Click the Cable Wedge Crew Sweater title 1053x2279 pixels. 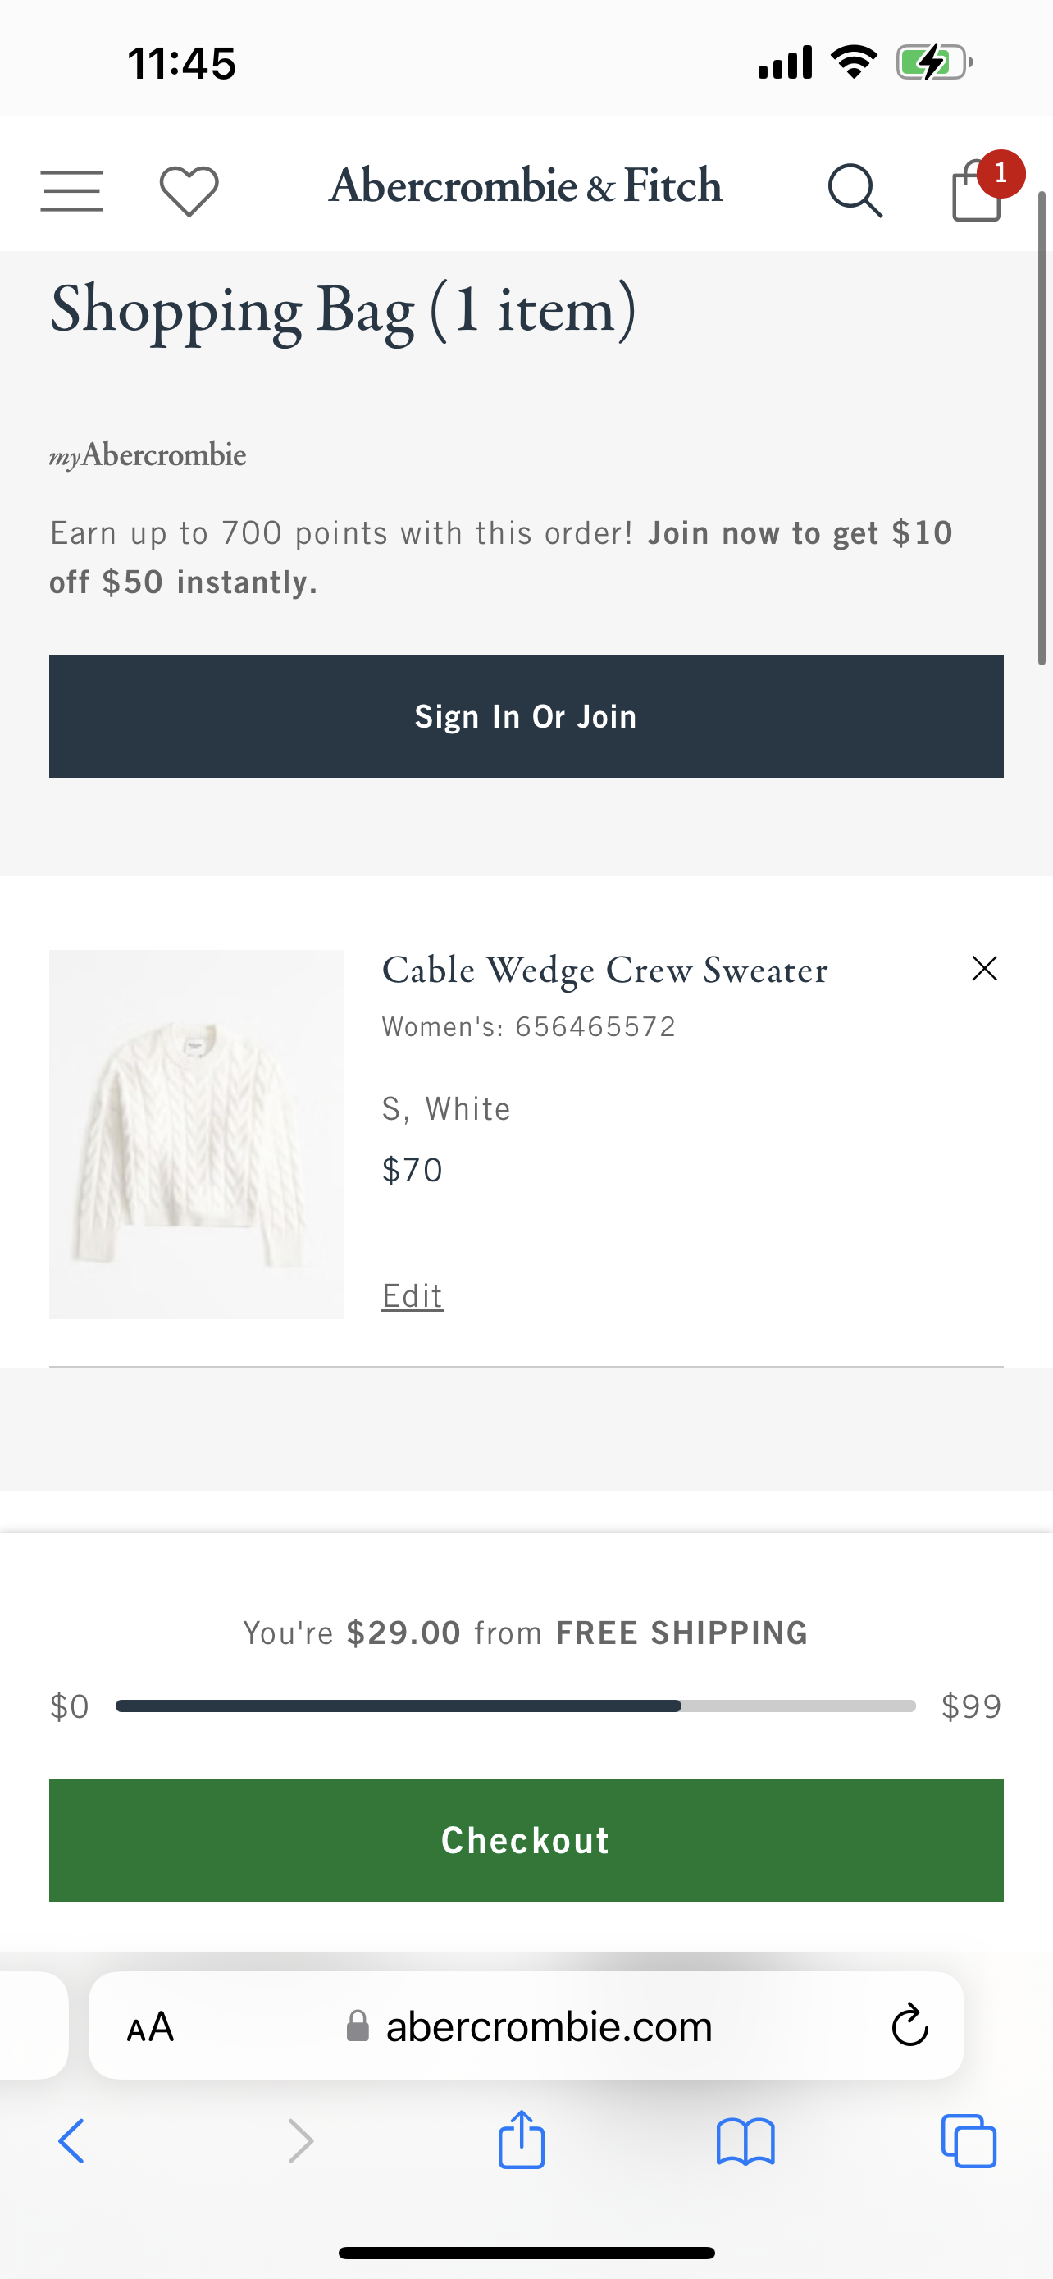coord(604,971)
